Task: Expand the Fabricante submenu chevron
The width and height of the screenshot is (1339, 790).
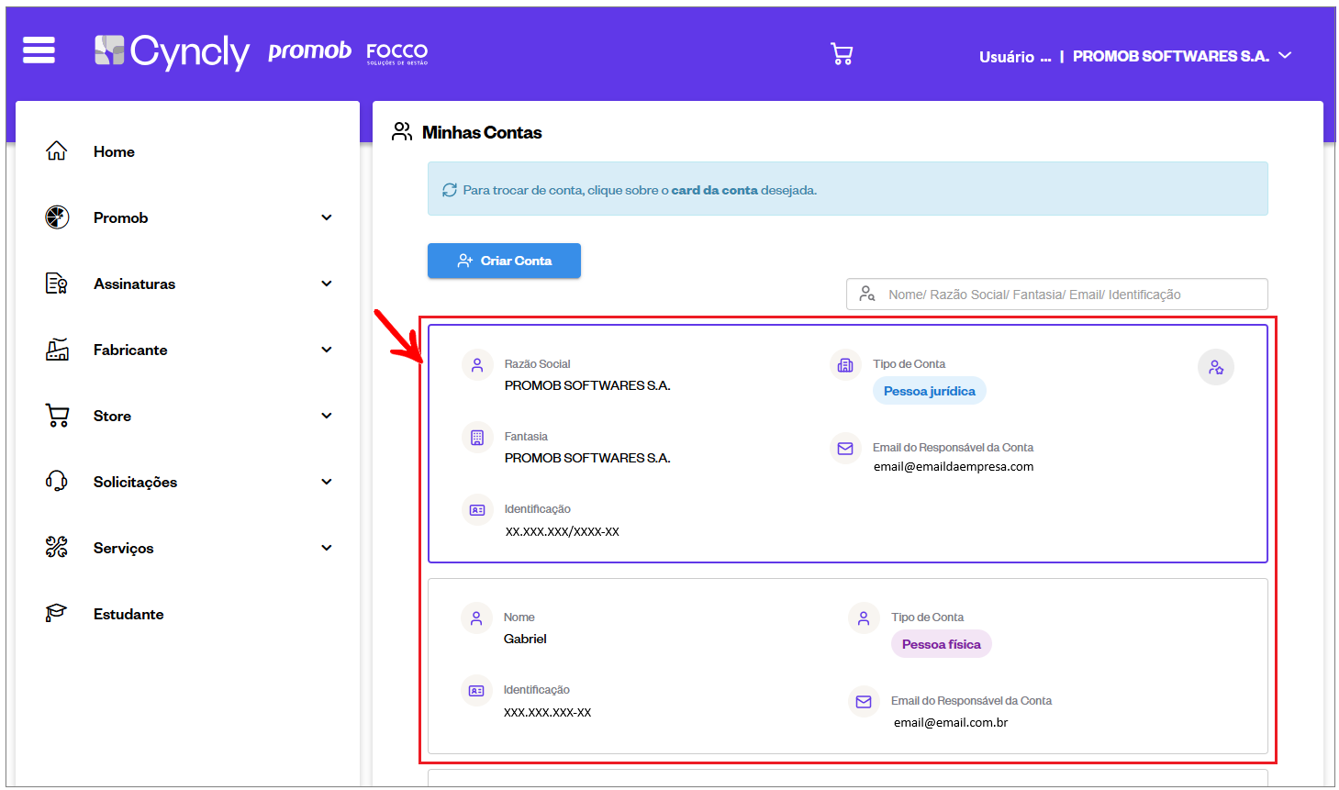Action: pyautogui.click(x=327, y=350)
